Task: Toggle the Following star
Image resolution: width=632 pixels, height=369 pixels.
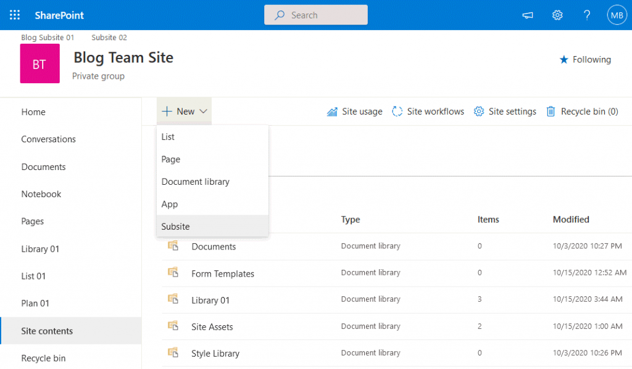Action: click(x=564, y=59)
